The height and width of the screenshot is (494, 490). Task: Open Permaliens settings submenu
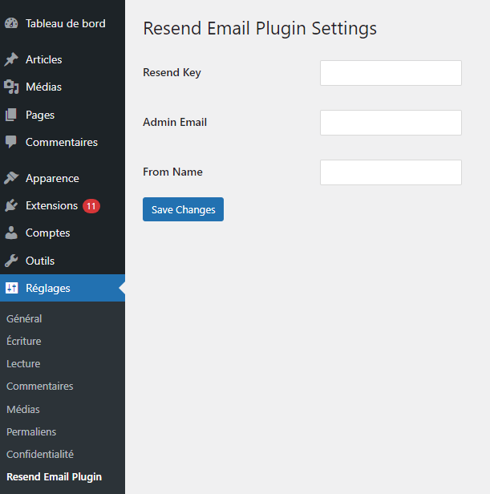click(31, 431)
